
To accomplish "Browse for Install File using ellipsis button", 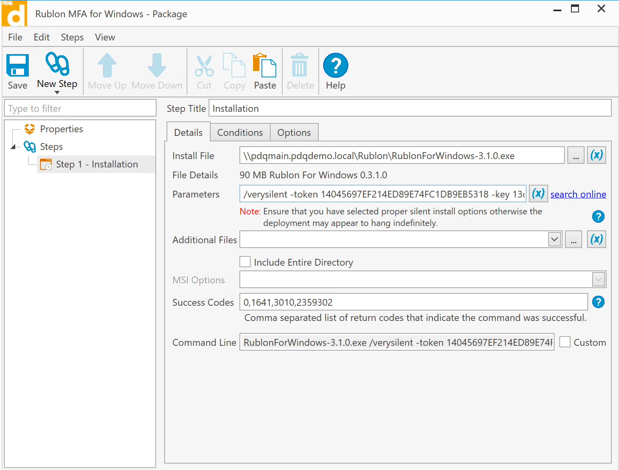I will pos(576,155).
